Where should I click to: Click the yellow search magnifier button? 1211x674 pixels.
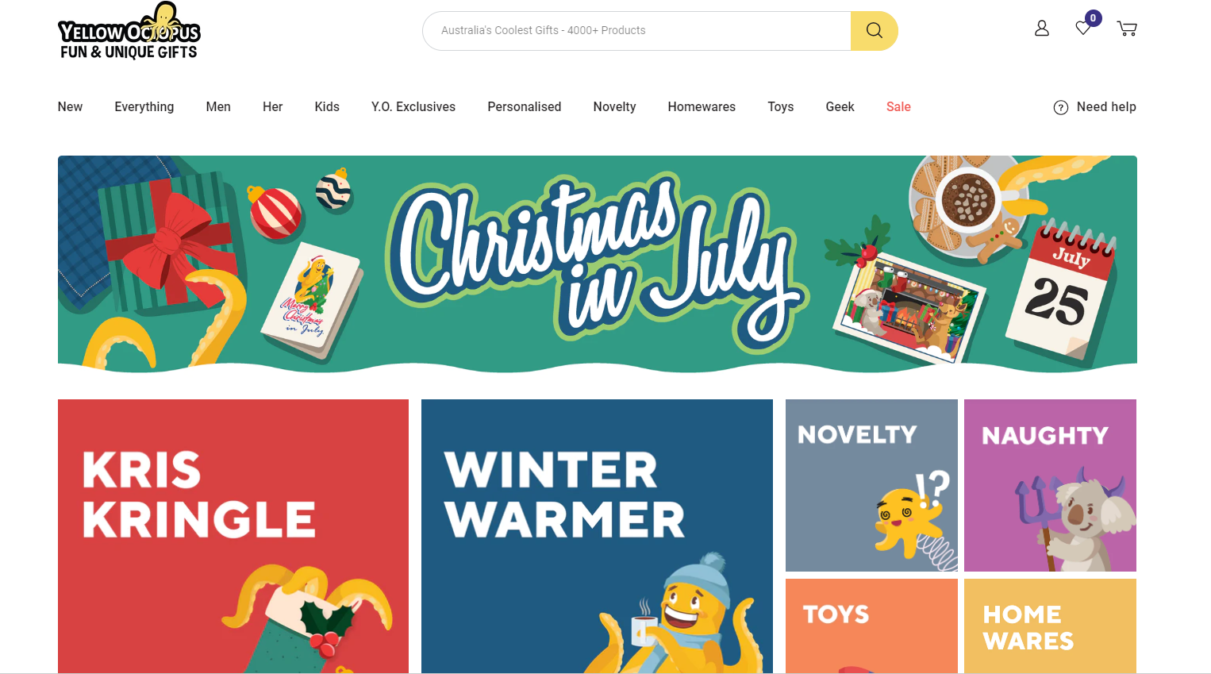[x=874, y=31]
